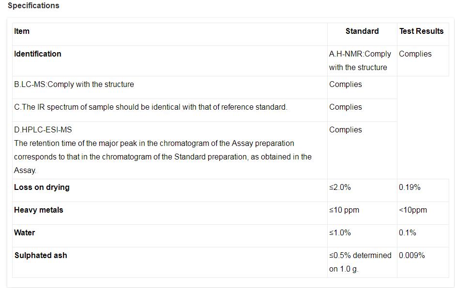Click the Specifications heading
The height and width of the screenshot is (288, 455).
point(33,6)
